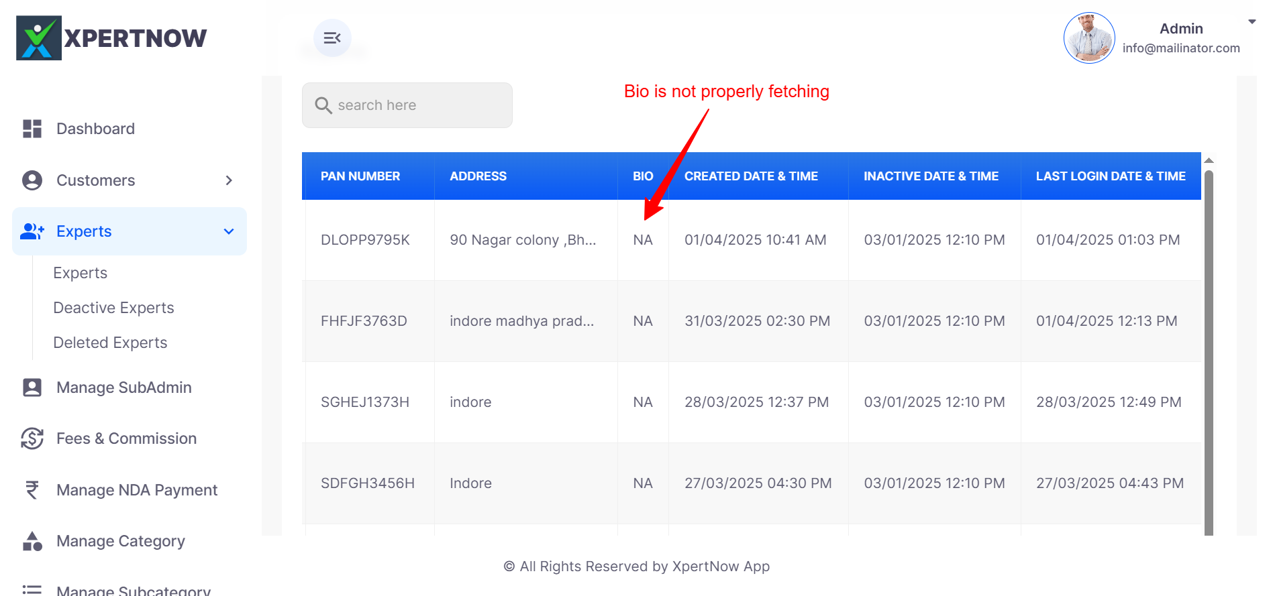This screenshot has height=596, width=1273.
Task: Click the Manage SubAdmin icon
Action: [32, 388]
